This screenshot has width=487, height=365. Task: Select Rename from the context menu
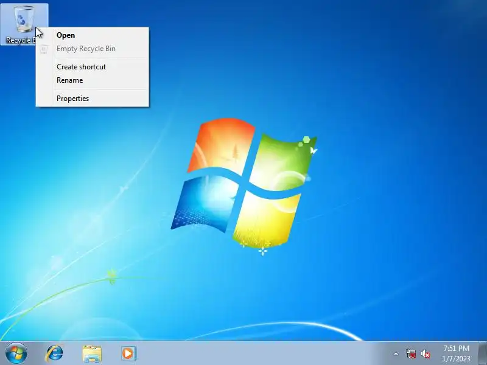point(93,80)
